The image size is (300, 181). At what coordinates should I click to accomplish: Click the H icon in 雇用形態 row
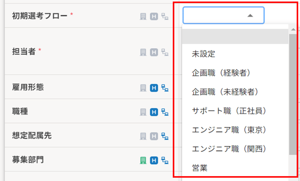(x=154, y=87)
